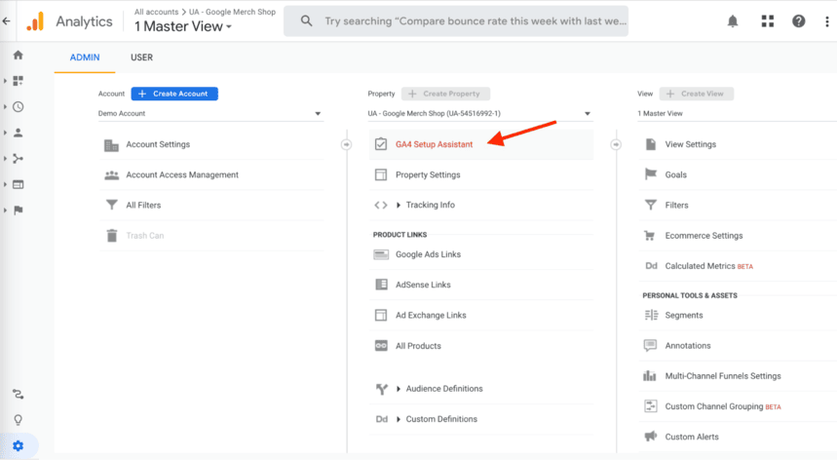This screenshot has height=460, width=837.
Task: Open the property selector dropdown
Action: click(x=478, y=114)
